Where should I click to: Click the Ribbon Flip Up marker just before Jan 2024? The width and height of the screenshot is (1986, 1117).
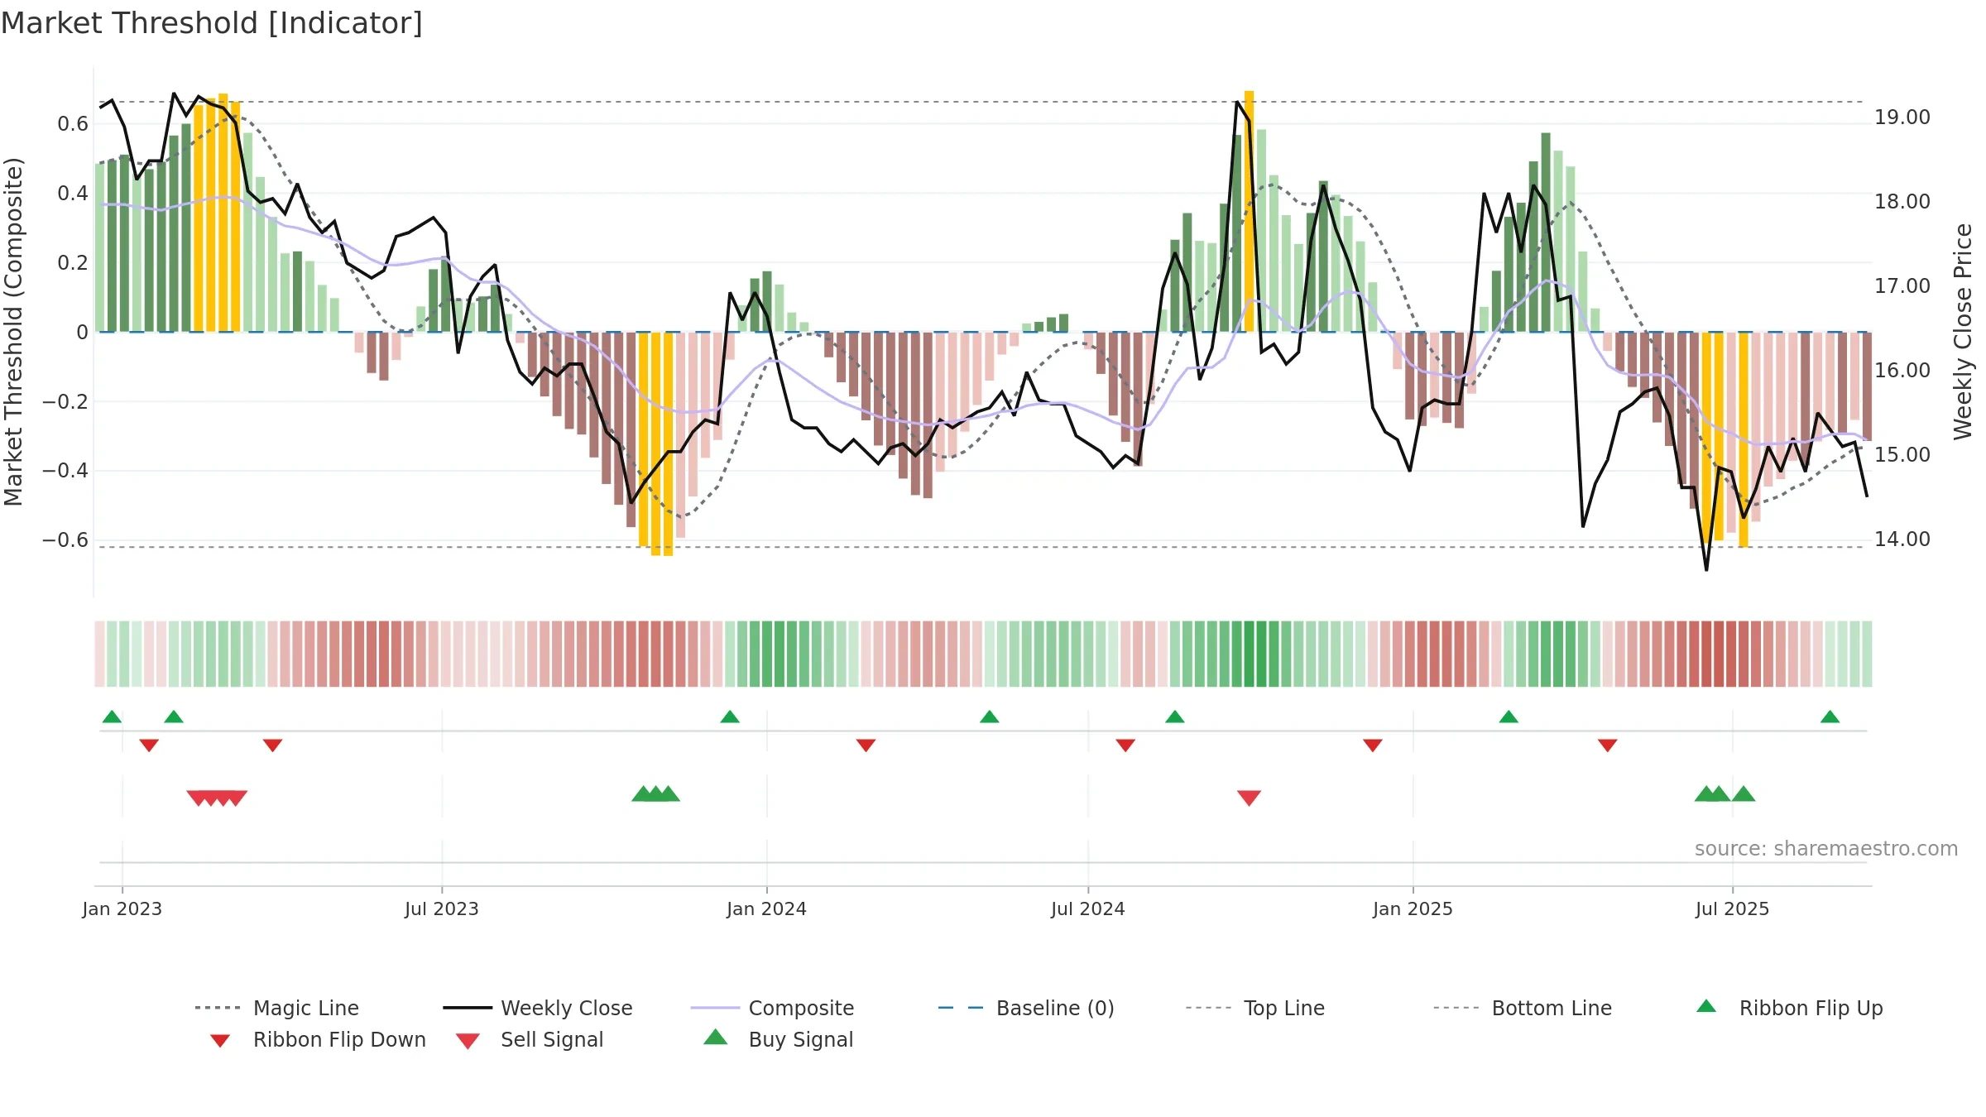click(x=730, y=717)
